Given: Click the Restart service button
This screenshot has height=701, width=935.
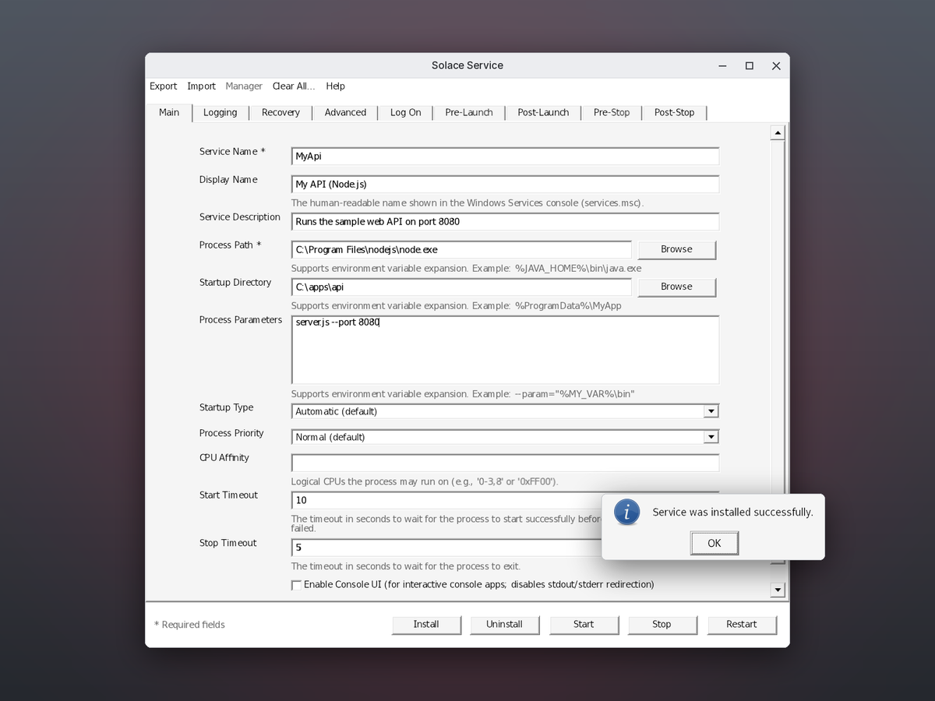Looking at the screenshot, I should tap(742, 625).
